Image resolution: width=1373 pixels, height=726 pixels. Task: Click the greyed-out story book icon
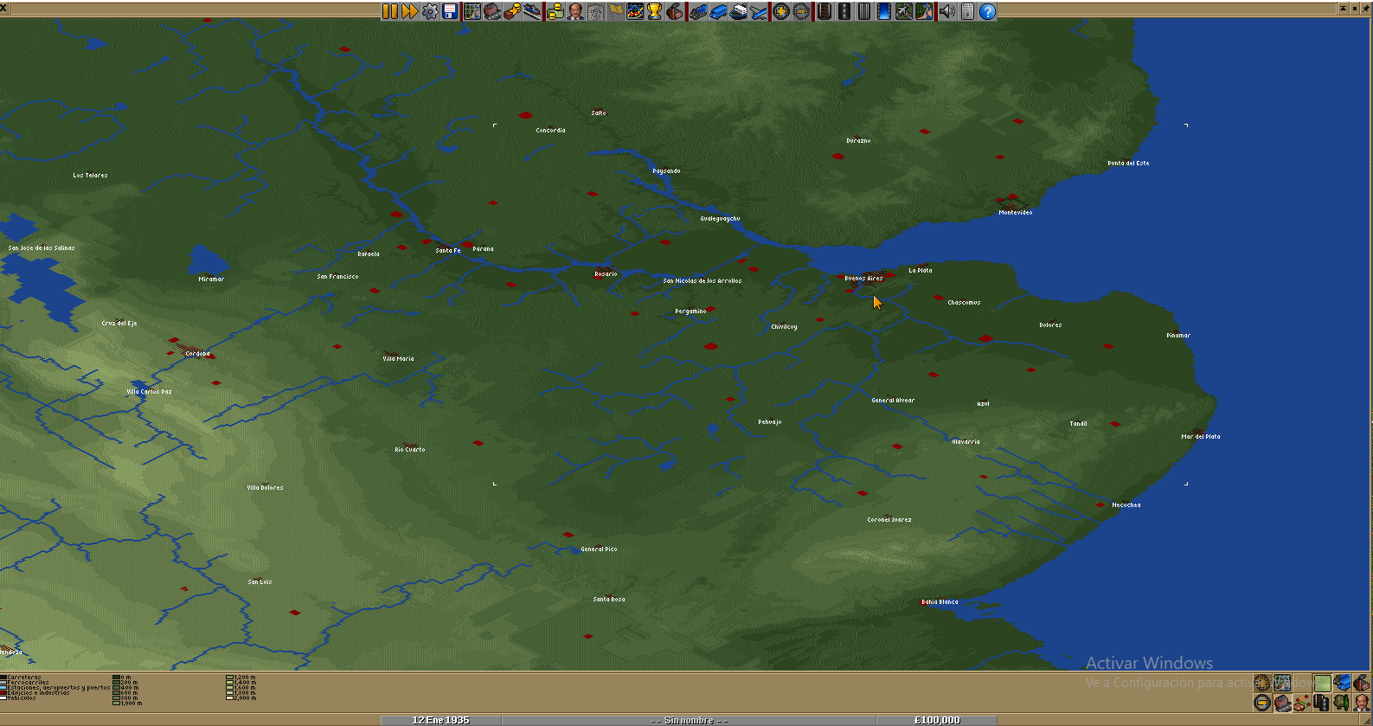pos(596,11)
